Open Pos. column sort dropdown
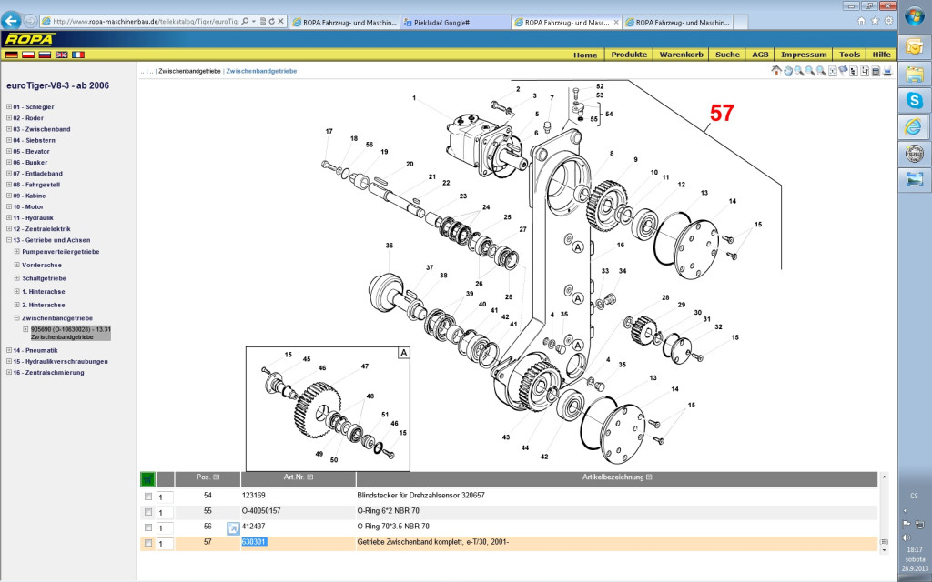This screenshot has height=582, width=932. click(217, 477)
